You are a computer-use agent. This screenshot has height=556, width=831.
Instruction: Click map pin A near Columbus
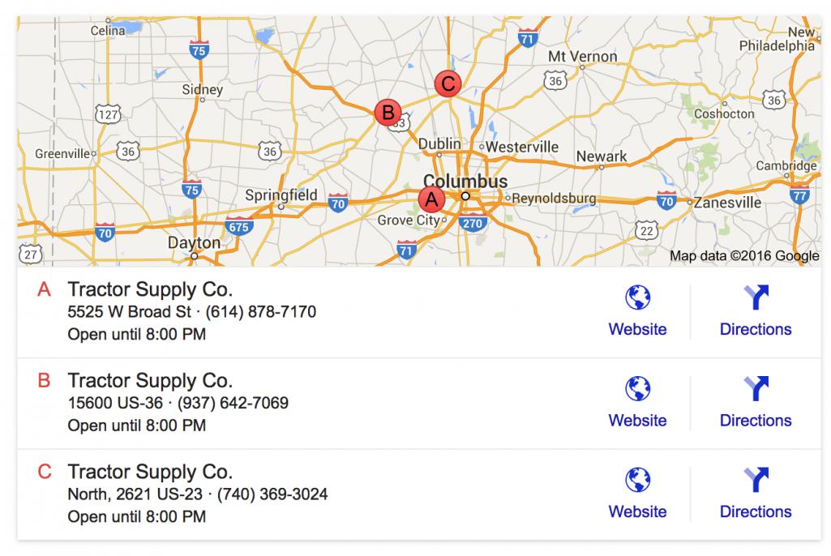(x=431, y=200)
